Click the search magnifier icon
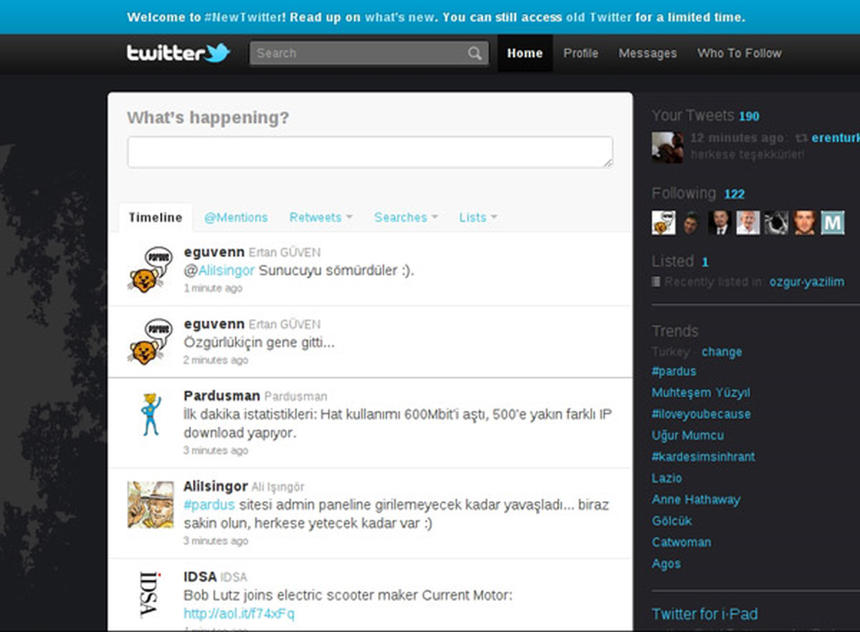The width and height of the screenshot is (860, 632). [475, 53]
